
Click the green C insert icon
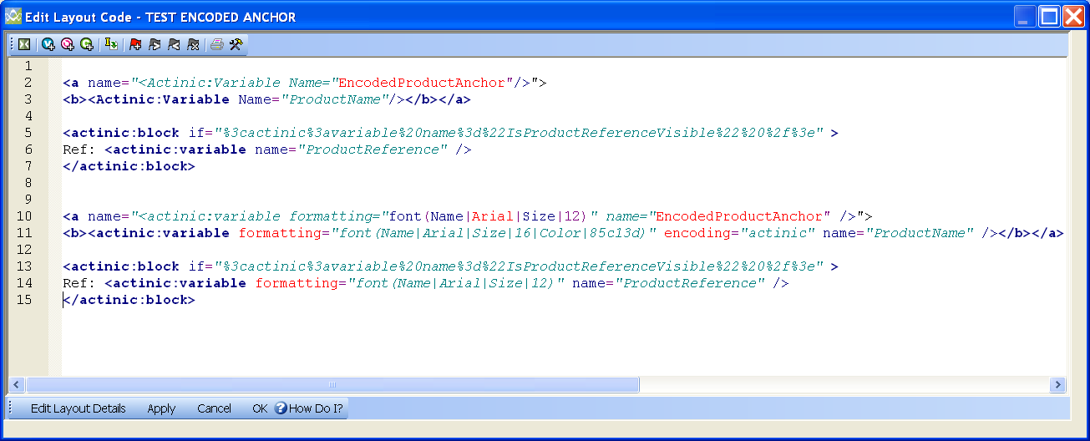click(87, 45)
